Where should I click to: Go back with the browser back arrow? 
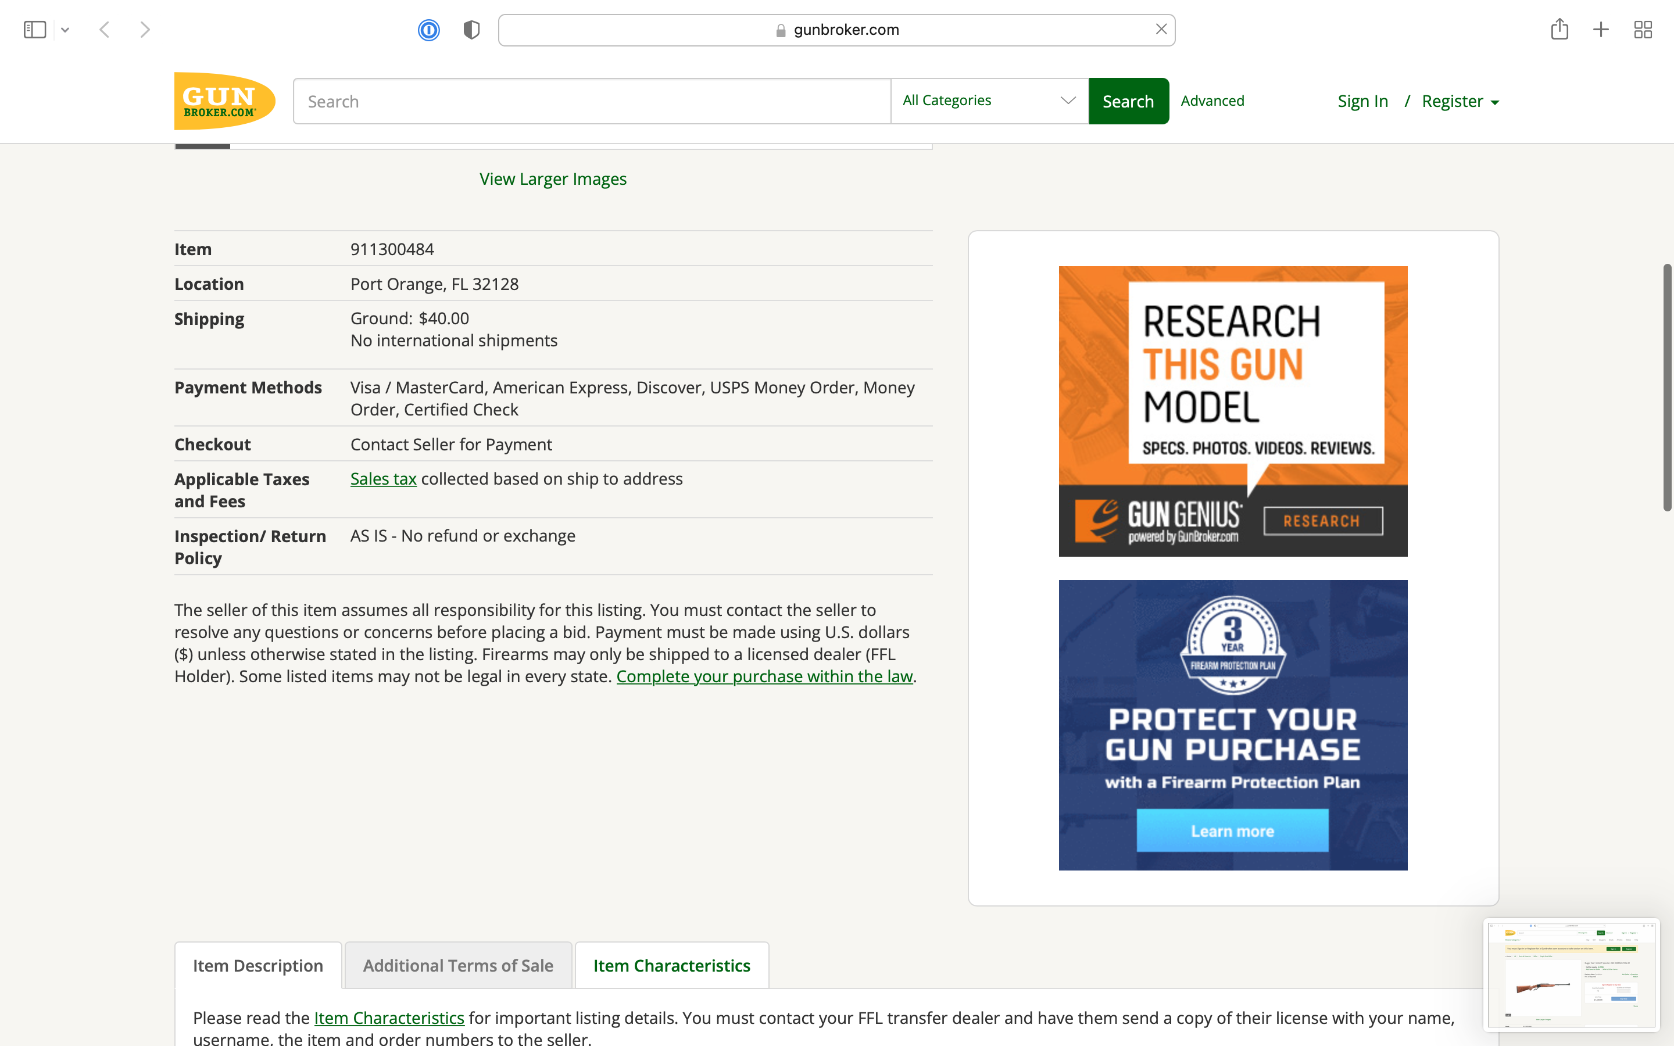(105, 30)
